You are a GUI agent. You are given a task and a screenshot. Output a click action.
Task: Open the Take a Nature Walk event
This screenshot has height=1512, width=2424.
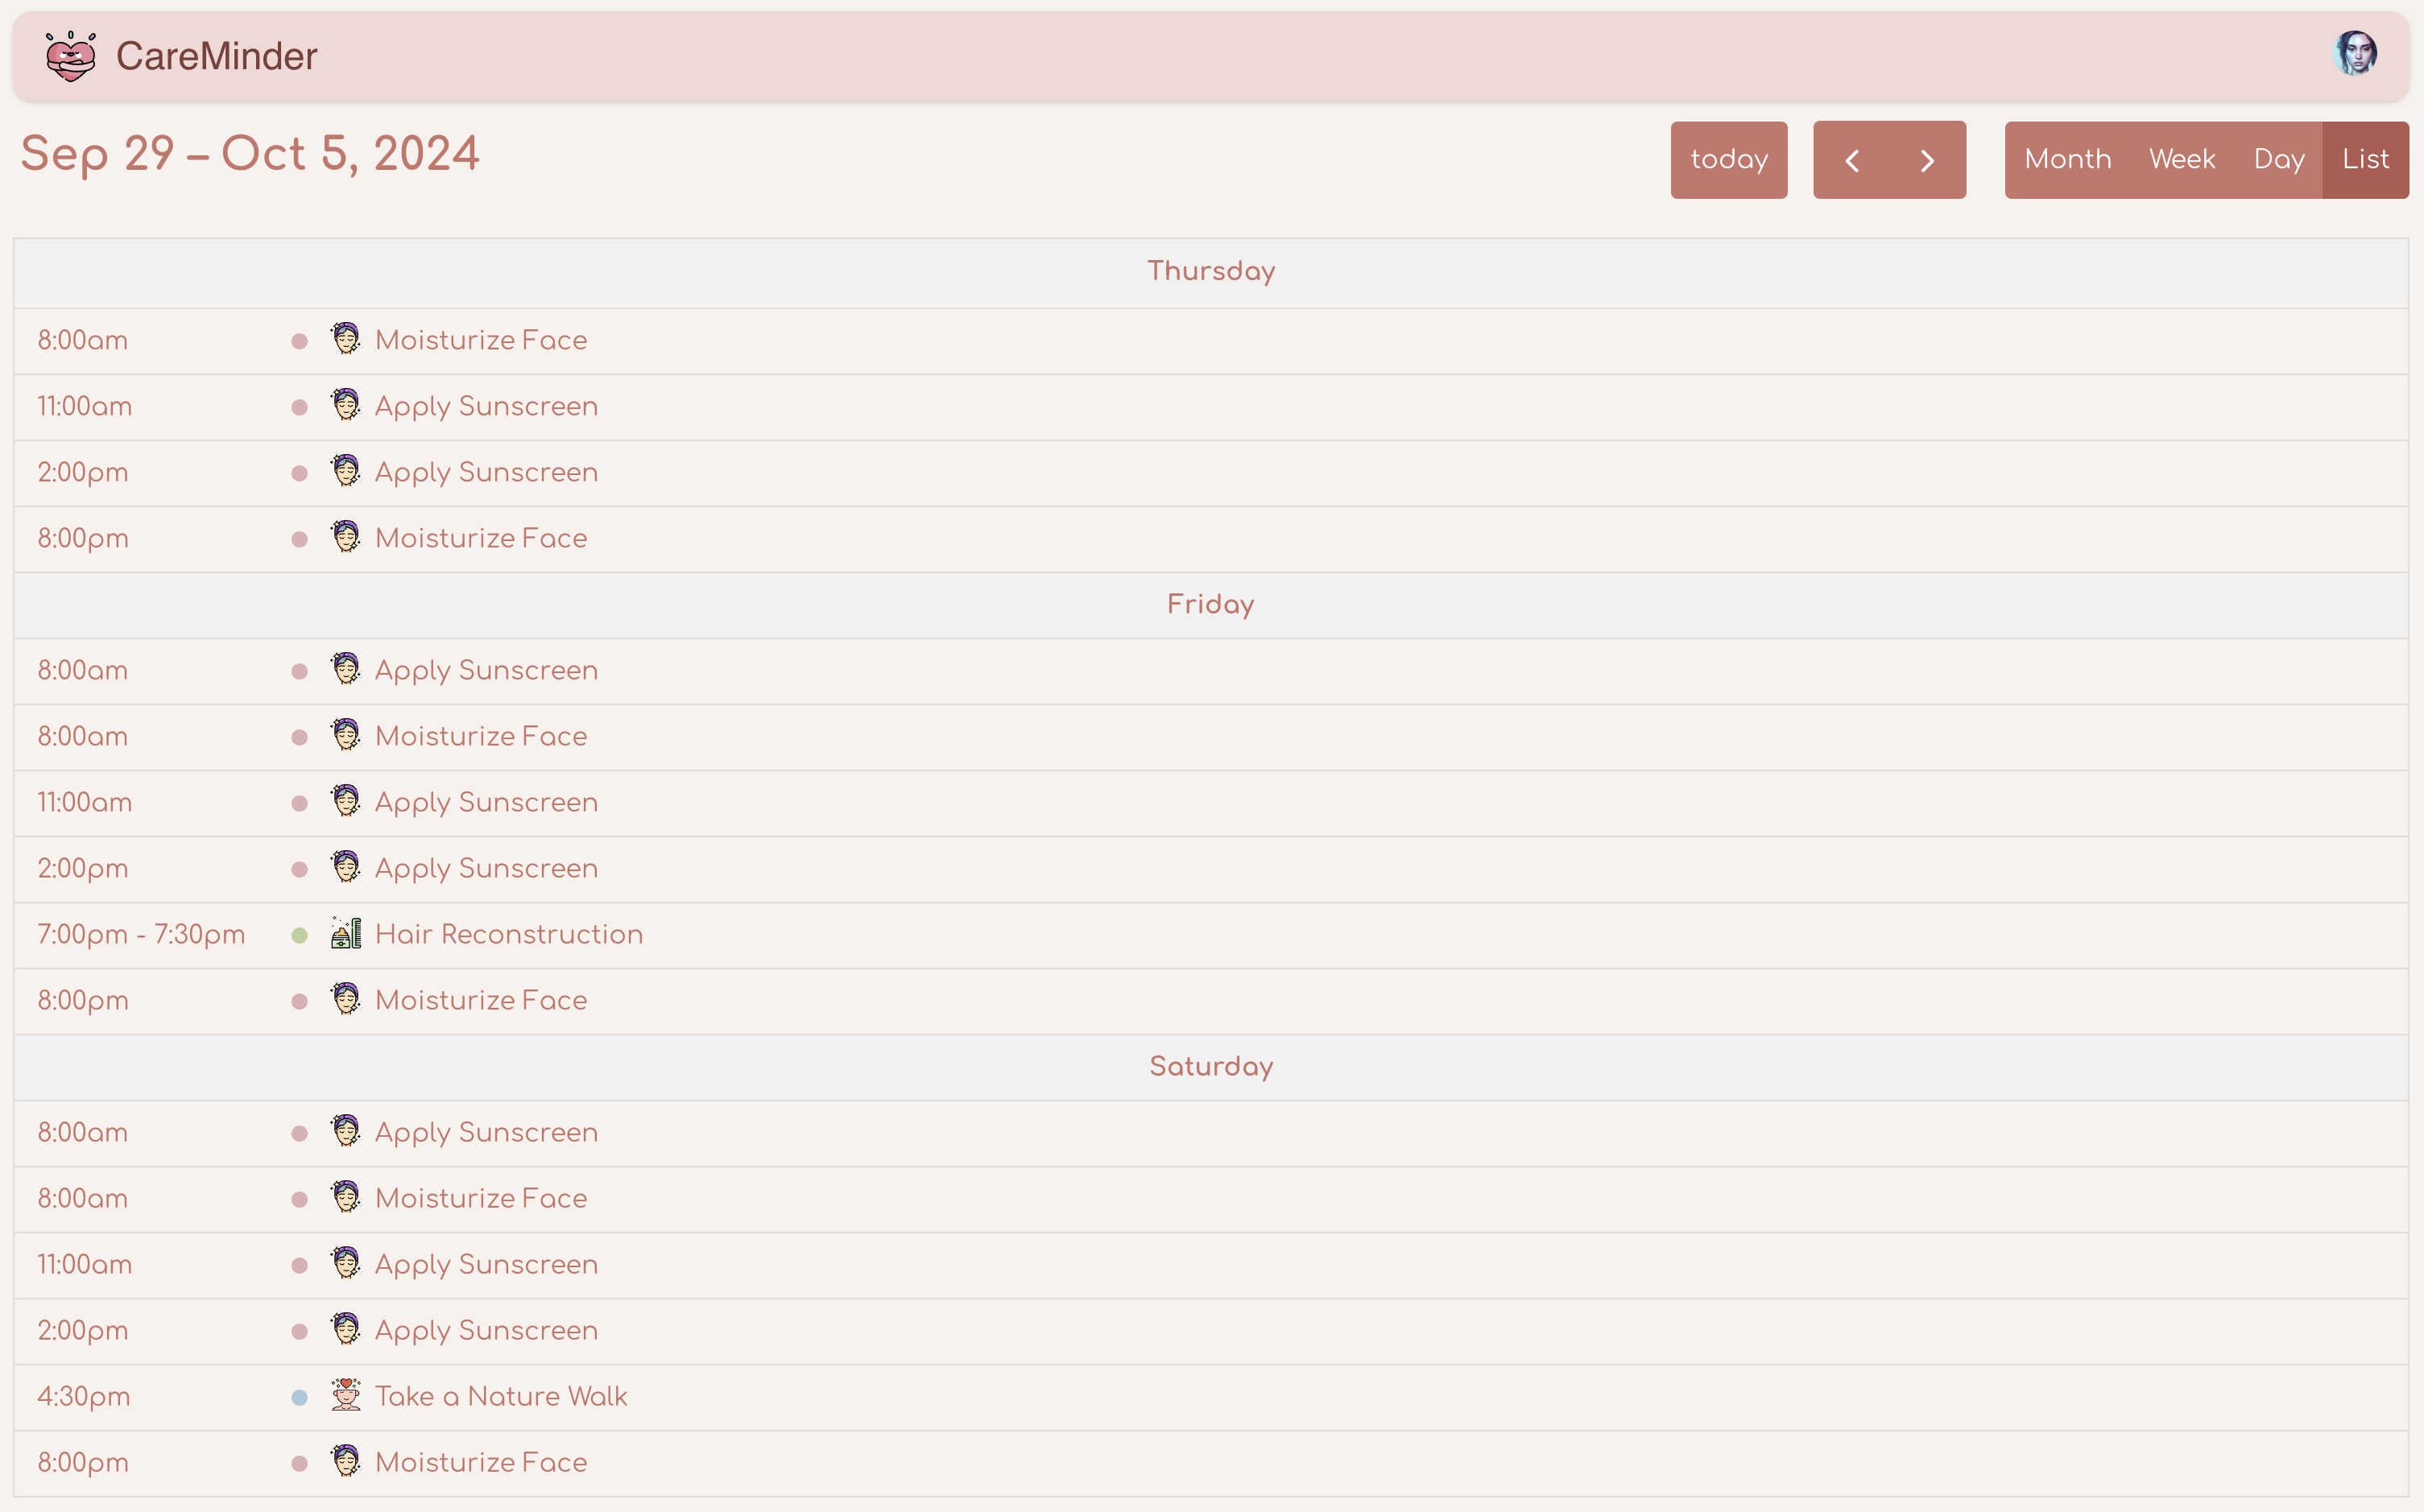(x=500, y=1396)
